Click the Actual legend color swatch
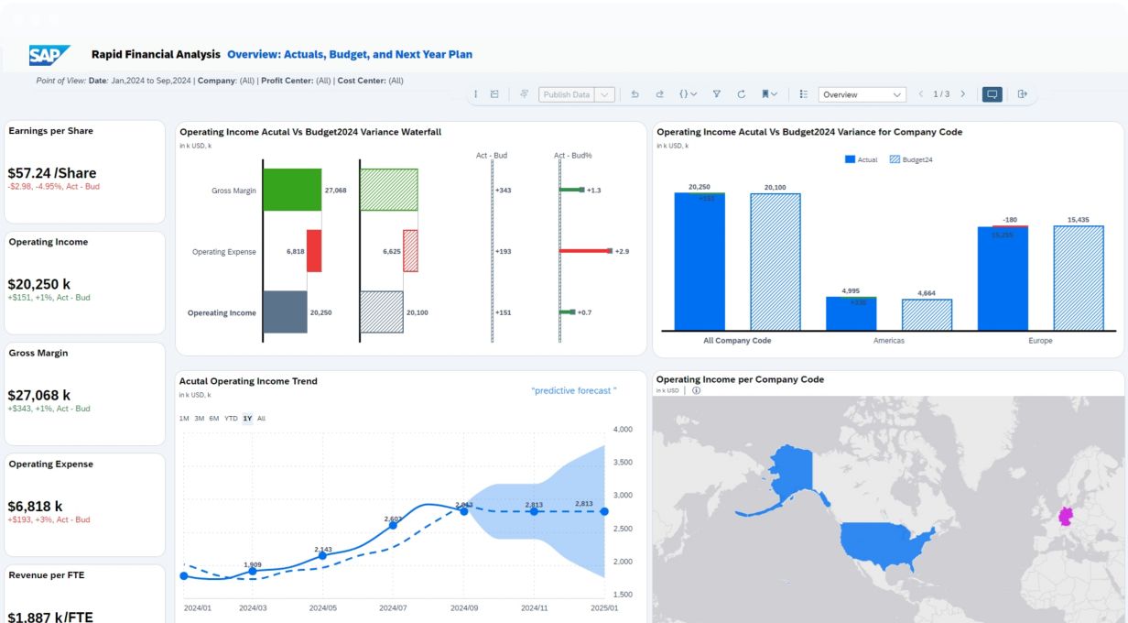 850,159
